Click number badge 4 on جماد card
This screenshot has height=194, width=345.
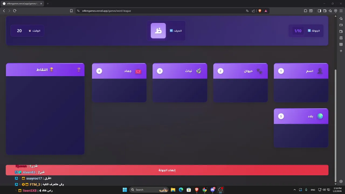[99, 71]
